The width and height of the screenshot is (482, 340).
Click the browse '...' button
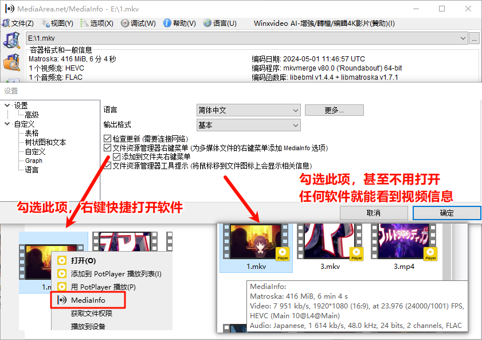[474, 38]
